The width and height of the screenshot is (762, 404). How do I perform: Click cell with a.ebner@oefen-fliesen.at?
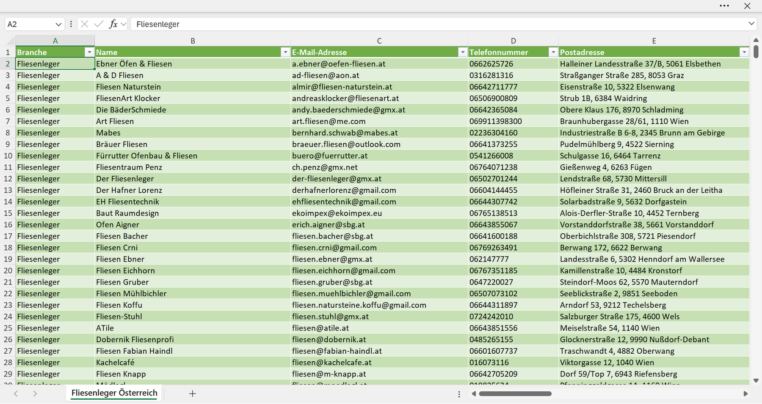[x=379, y=64]
